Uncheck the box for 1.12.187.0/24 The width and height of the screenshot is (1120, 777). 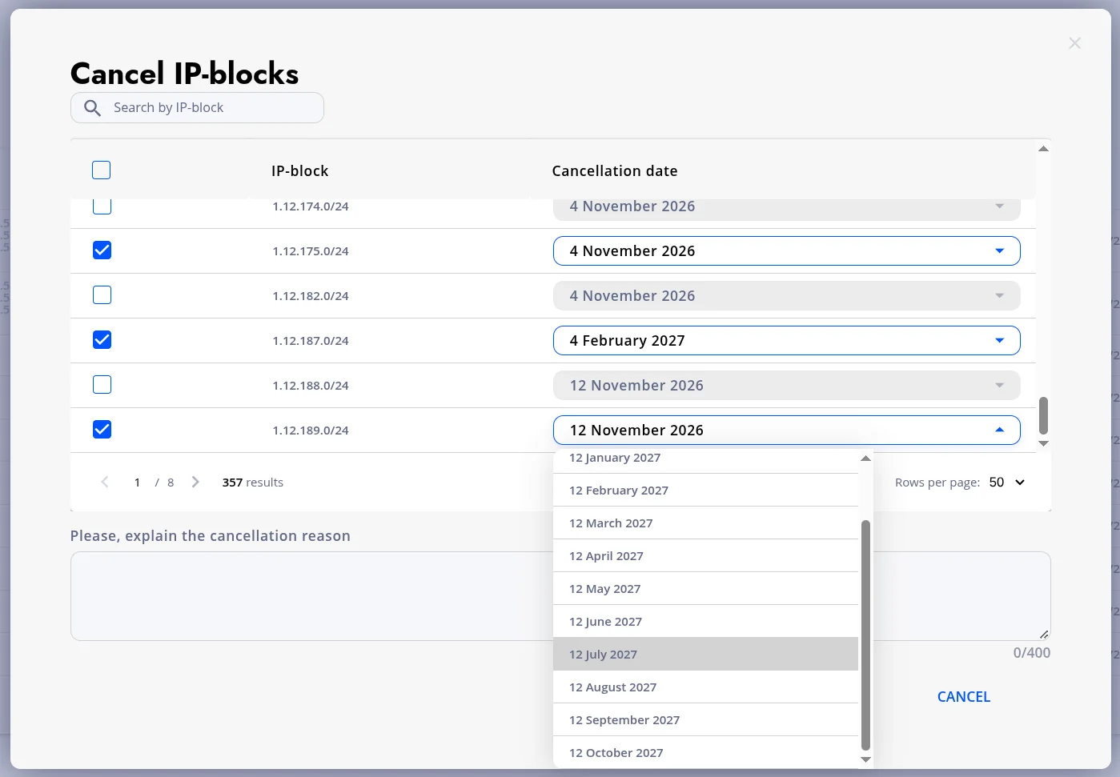point(102,340)
